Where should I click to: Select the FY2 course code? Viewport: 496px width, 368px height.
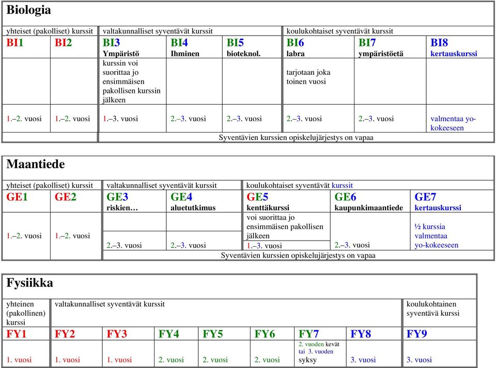[x=65, y=334]
